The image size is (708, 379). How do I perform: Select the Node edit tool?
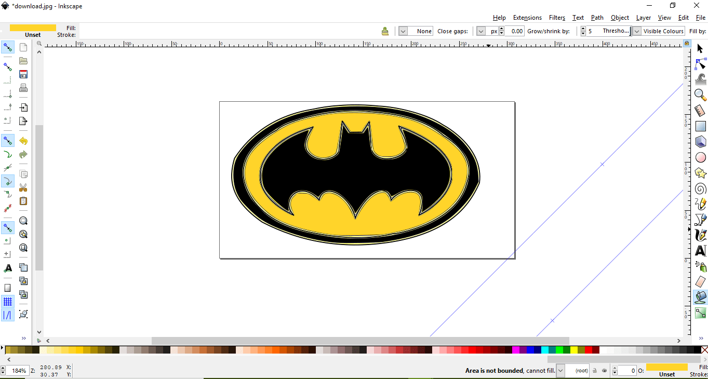tap(700, 64)
